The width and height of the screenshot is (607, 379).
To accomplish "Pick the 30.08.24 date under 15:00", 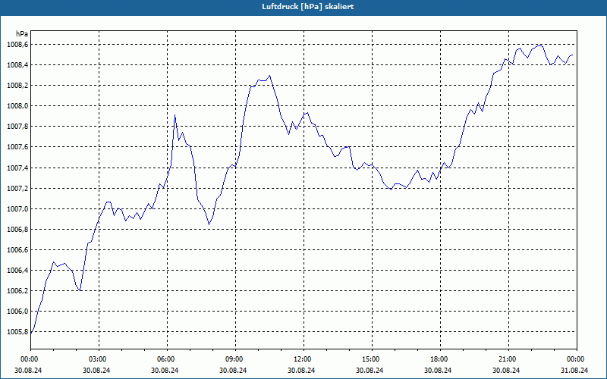I will click(370, 370).
